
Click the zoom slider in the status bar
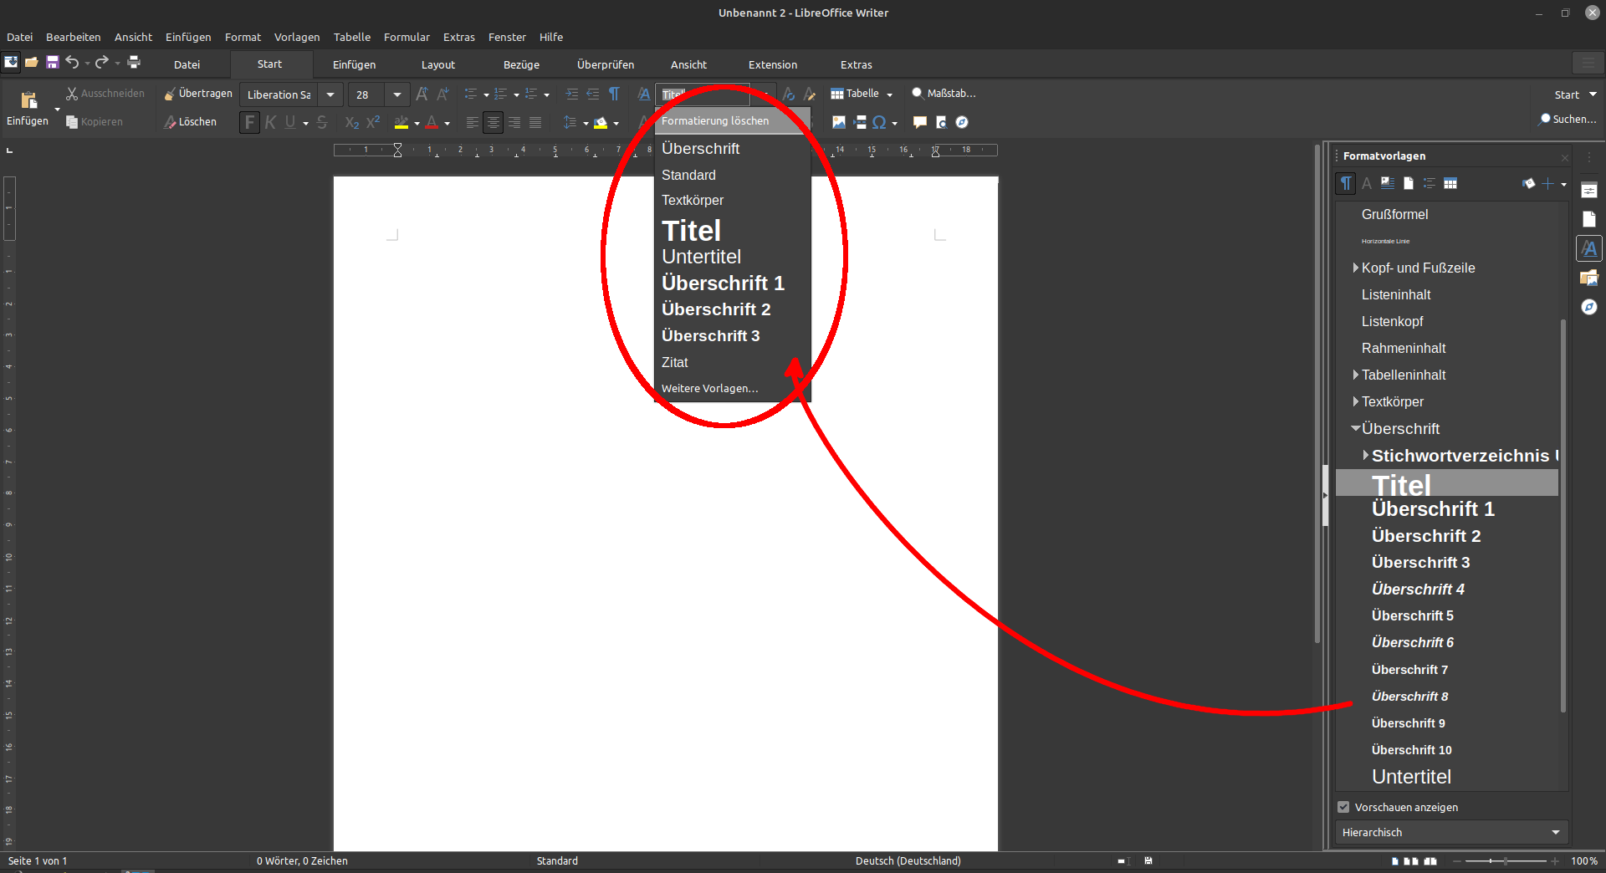coord(1506,860)
